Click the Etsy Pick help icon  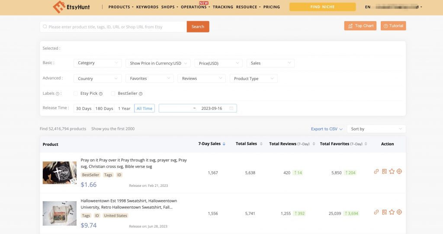tap(100, 94)
